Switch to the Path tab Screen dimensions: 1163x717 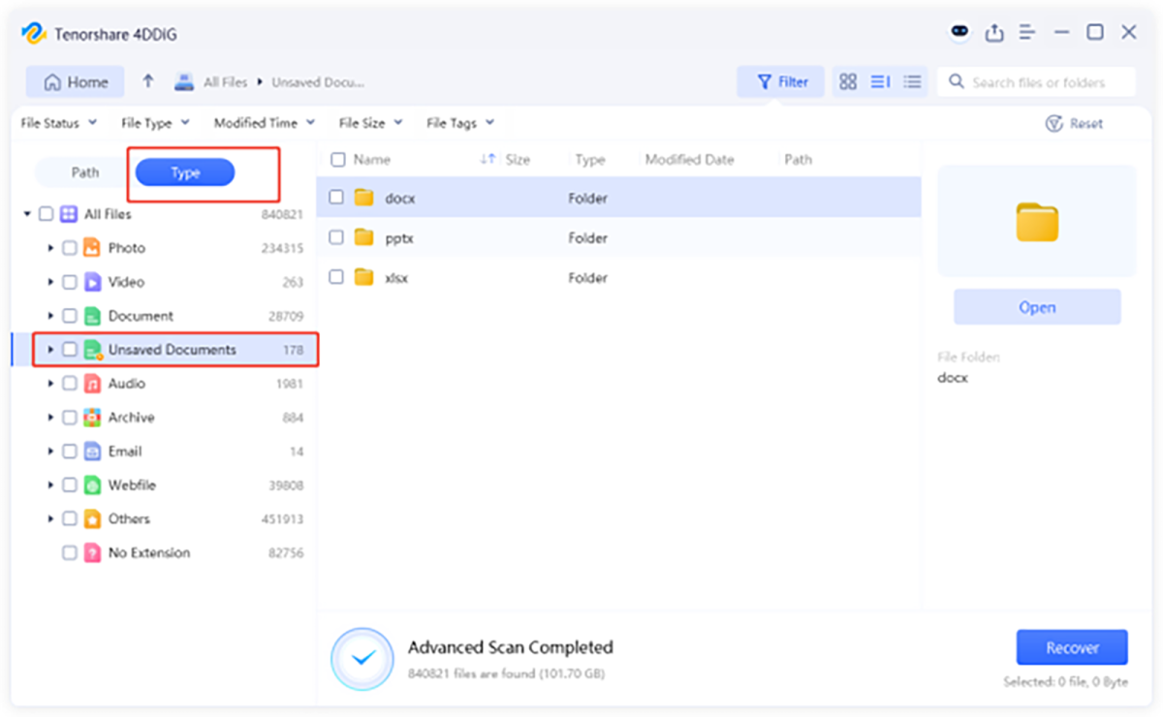tap(85, 172)
